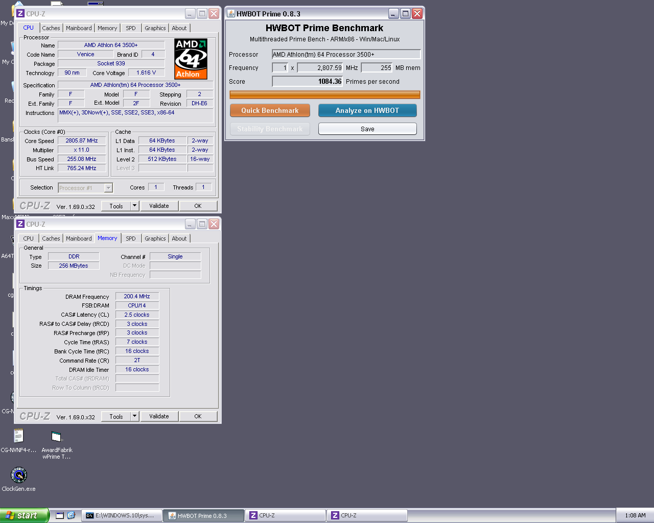
Task: Select Mainboard tab in lower CPU-Z window
Action: pos(79,239)
